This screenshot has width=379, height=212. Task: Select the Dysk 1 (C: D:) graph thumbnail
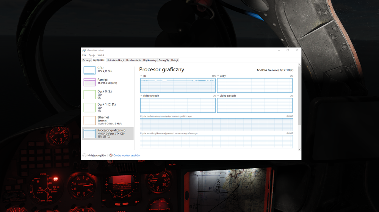tap(89, 108)
